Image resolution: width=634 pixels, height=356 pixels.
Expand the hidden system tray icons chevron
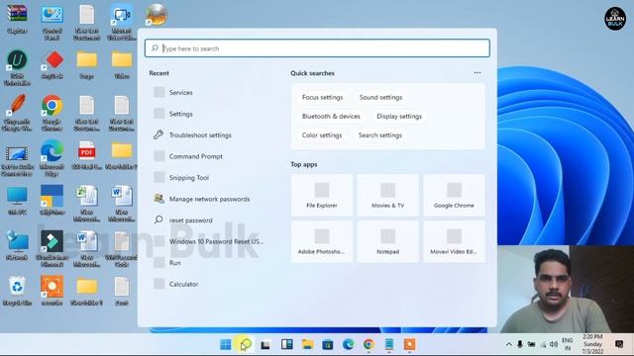(508, 344)
